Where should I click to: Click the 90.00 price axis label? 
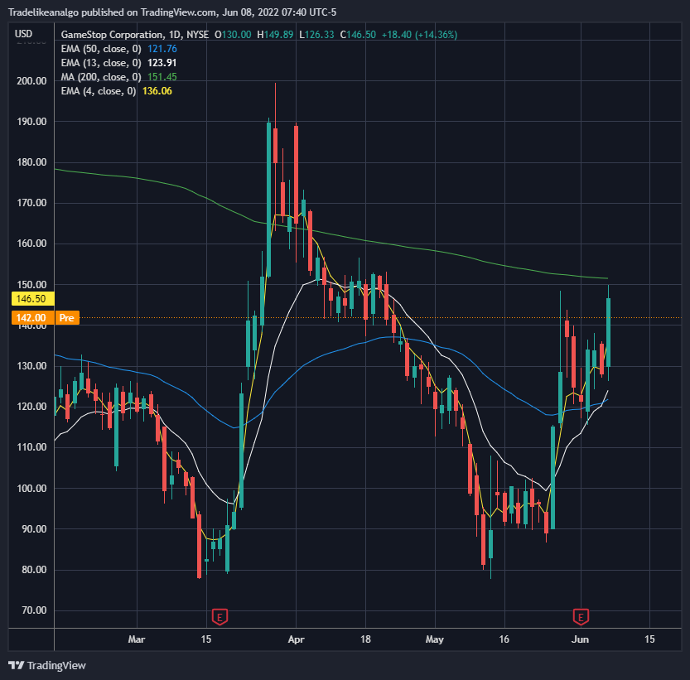click(34, 529)
